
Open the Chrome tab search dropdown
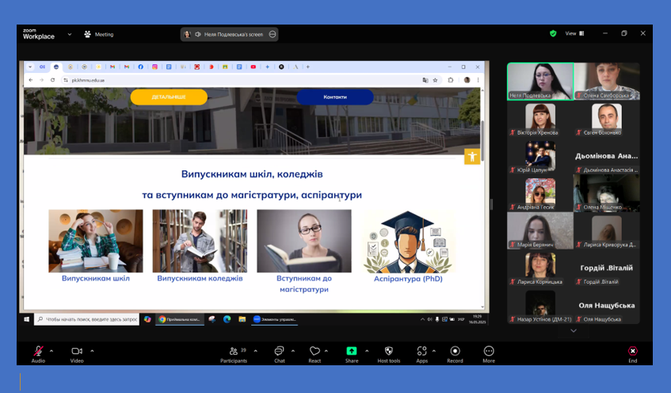(30, 67)
